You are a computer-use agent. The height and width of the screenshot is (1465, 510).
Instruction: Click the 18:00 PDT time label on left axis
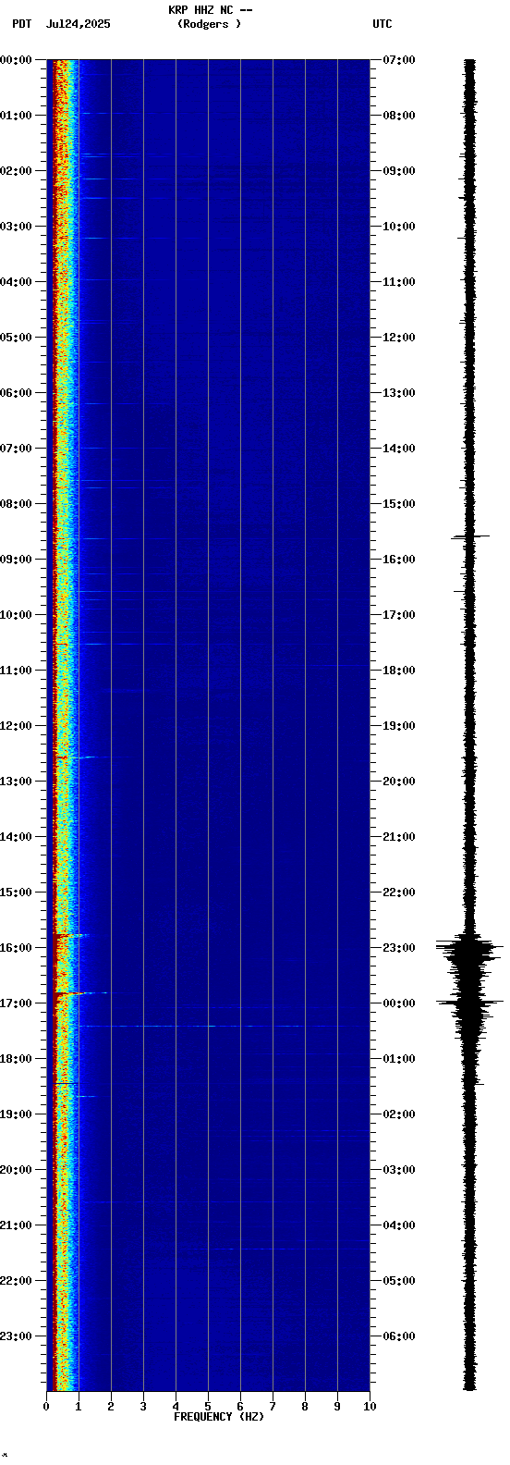16,1059
